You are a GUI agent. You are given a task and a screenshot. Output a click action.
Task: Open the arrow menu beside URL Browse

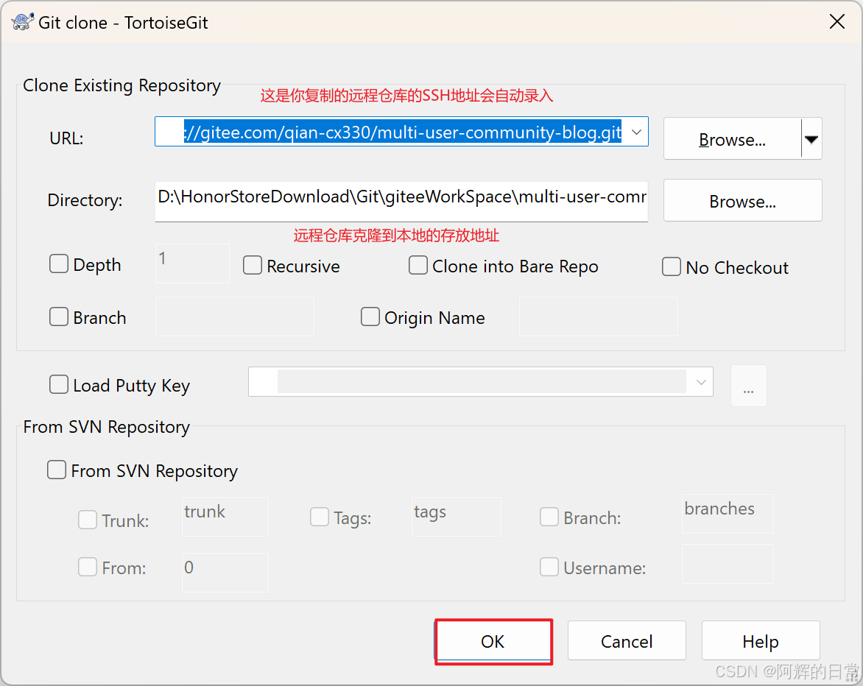811,139
